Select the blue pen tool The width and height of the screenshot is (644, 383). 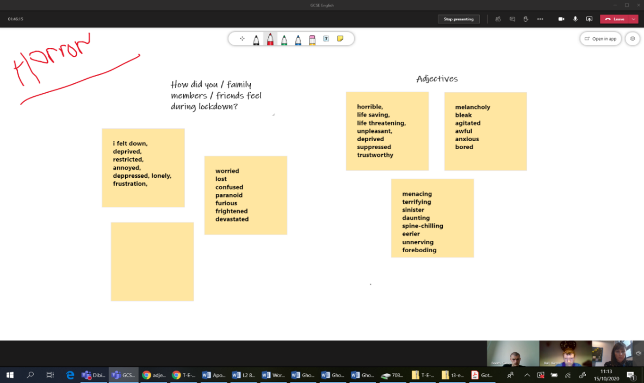click(298, 39)
